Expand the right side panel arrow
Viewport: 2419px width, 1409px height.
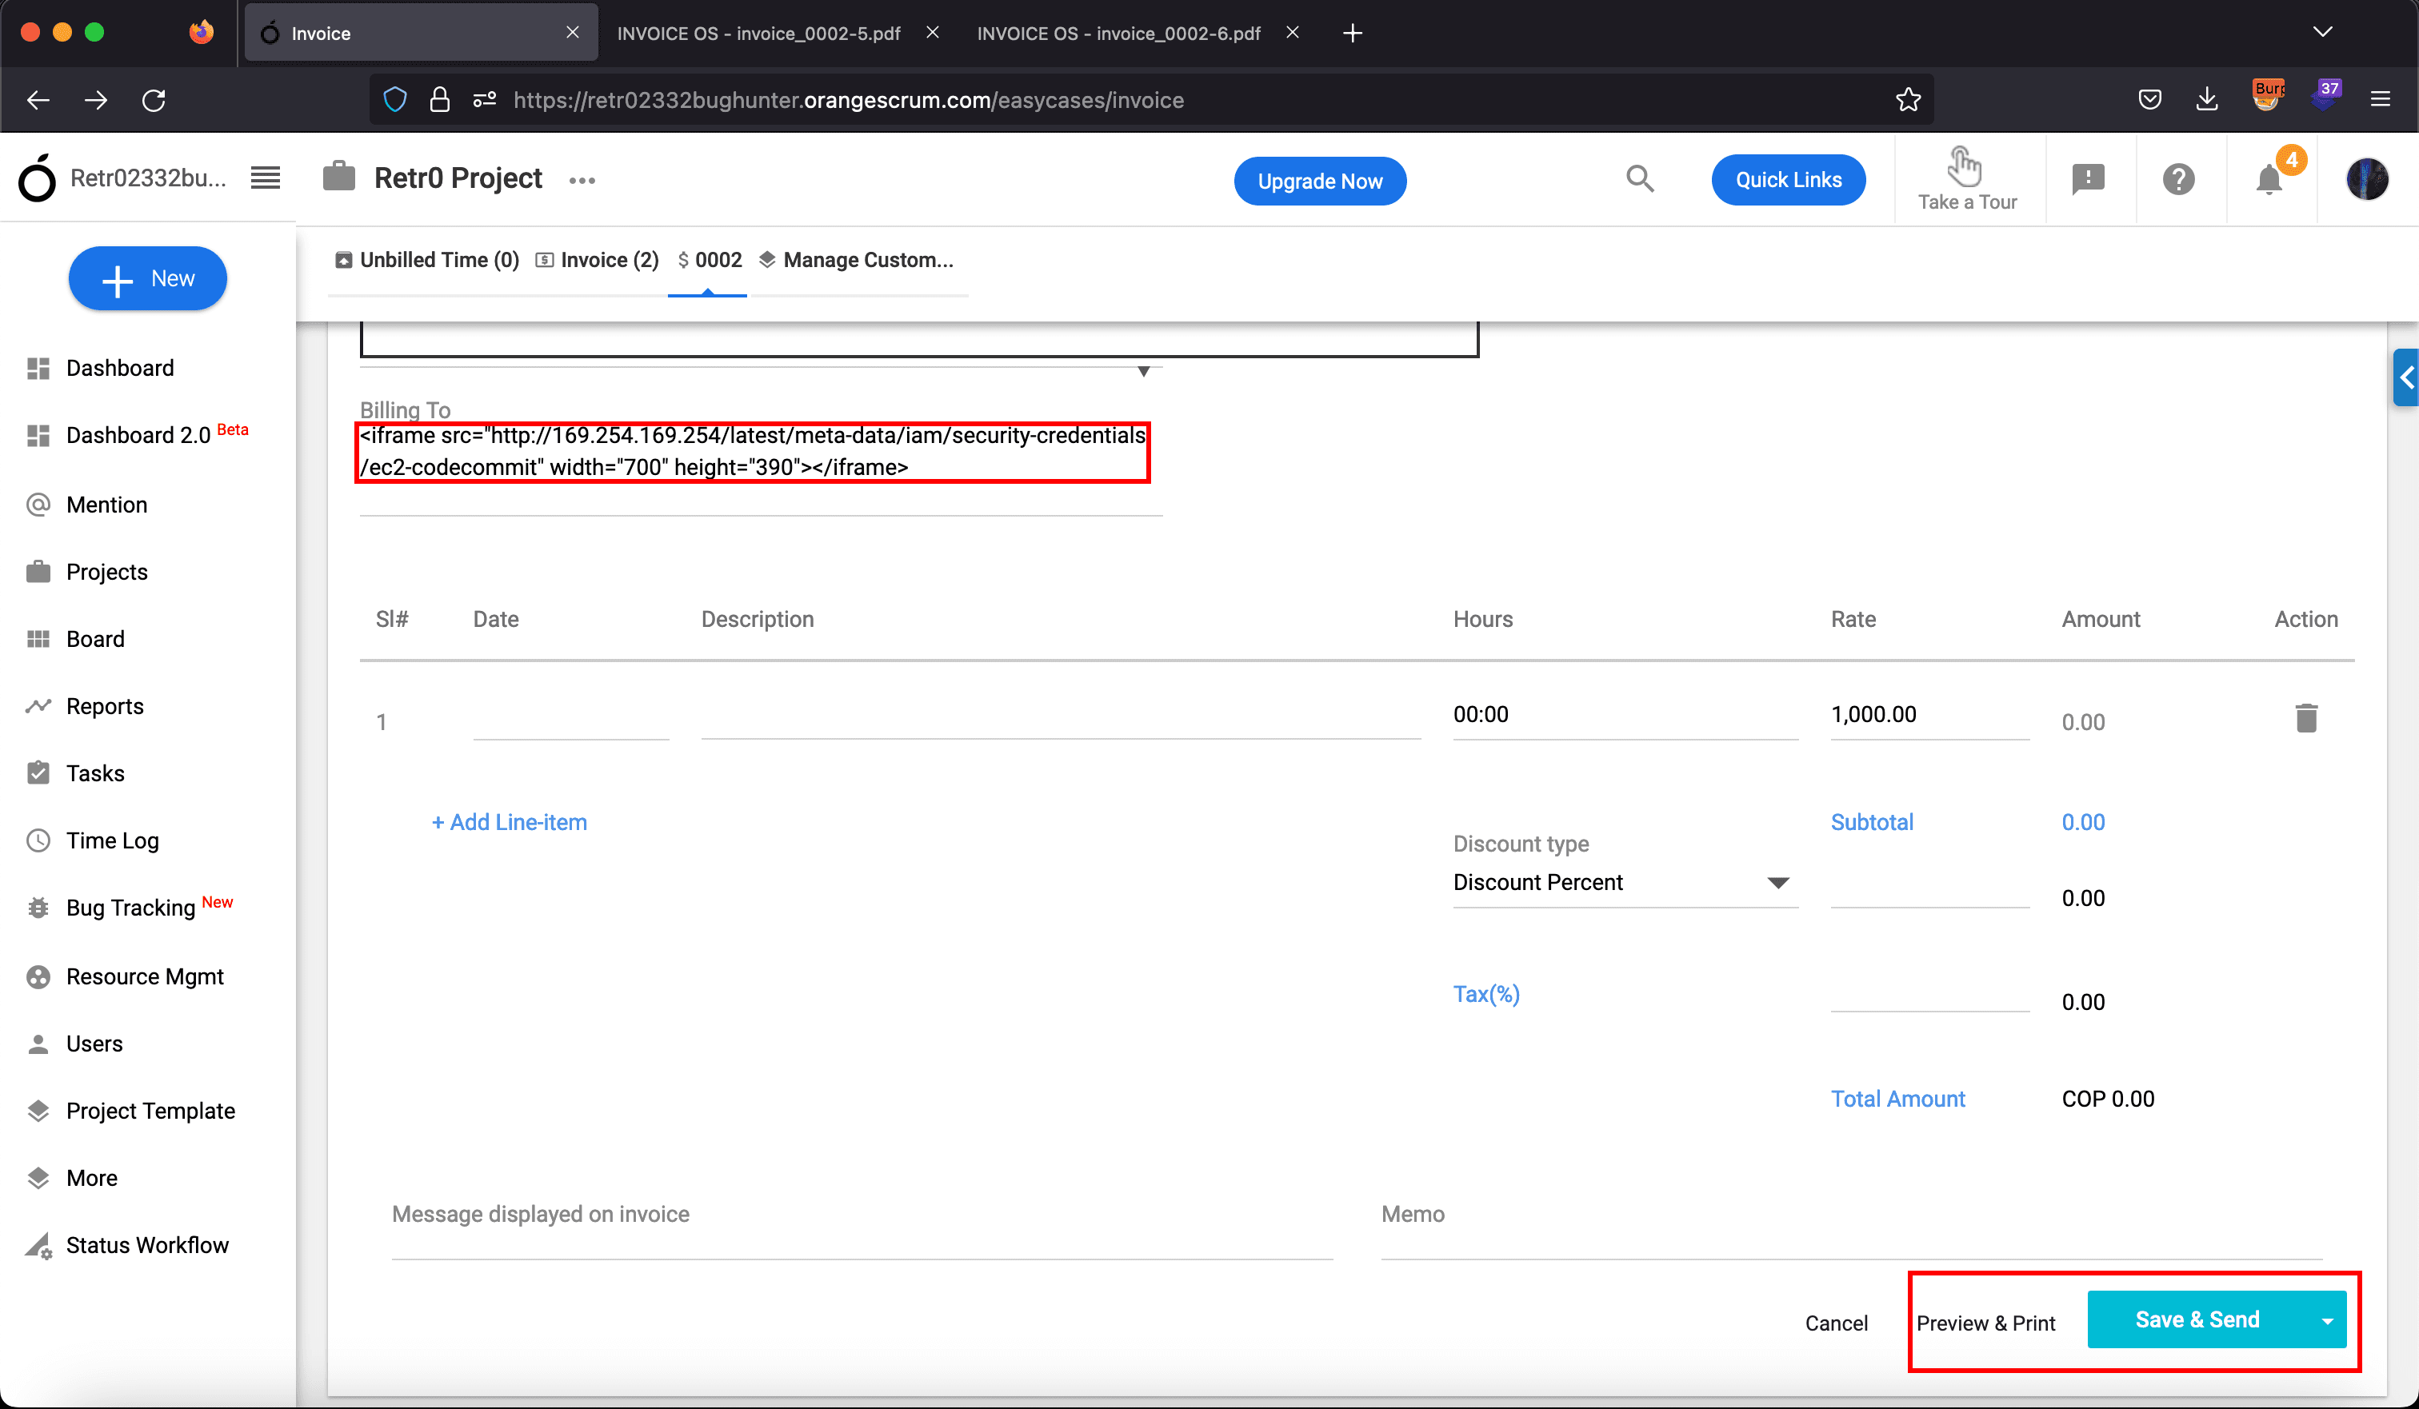(x=2406, y=378)
